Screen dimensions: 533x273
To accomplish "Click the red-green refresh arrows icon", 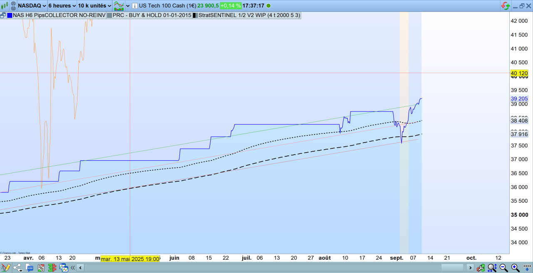I will 506,6.
